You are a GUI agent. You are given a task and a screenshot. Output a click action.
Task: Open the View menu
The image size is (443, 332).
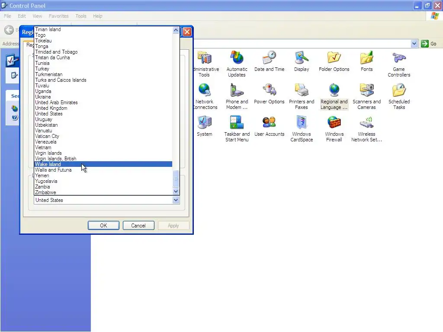tap(37, 16)
